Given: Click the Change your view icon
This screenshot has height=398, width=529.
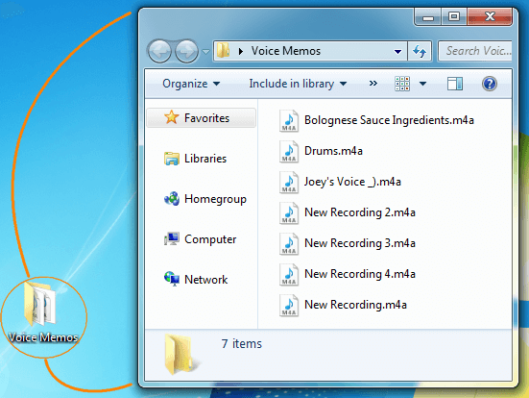Looking at the screenshot, I should point(402,84).
